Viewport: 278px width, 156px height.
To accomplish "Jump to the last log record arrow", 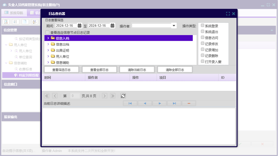I will click(x=174, y=103).
